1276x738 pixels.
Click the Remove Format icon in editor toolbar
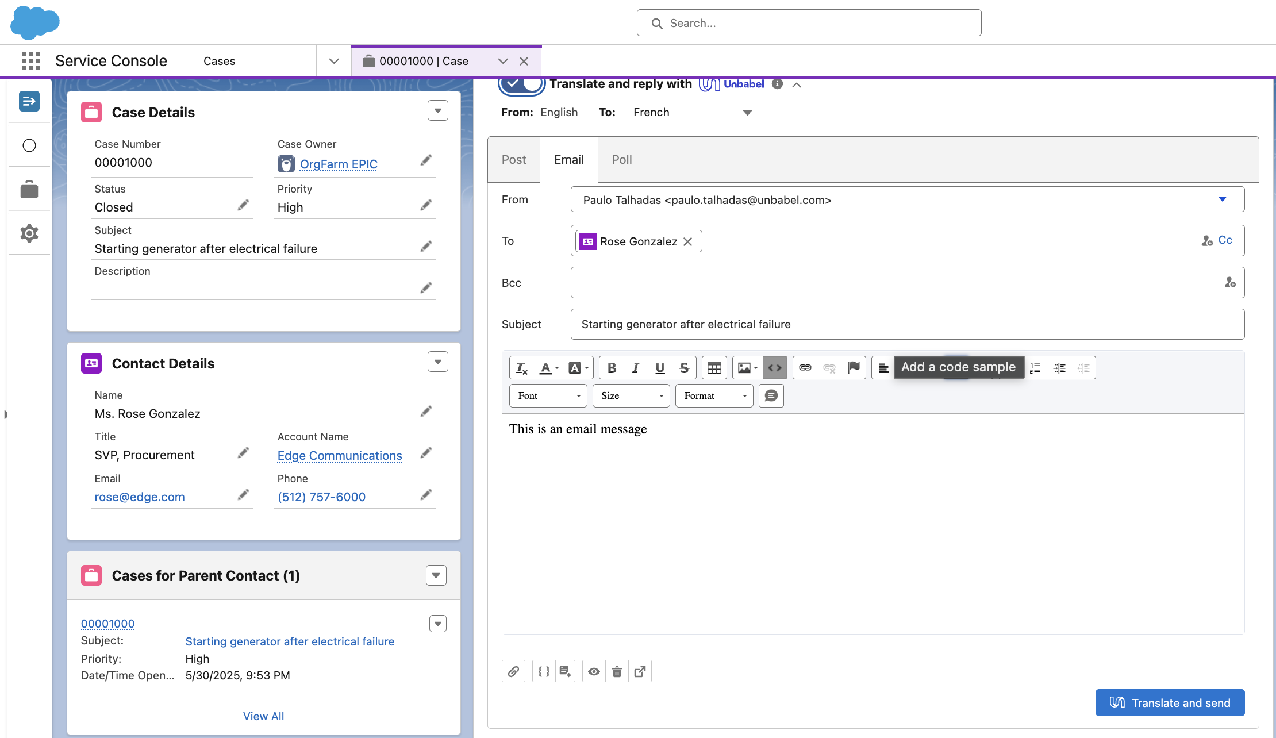coord(522,368)
